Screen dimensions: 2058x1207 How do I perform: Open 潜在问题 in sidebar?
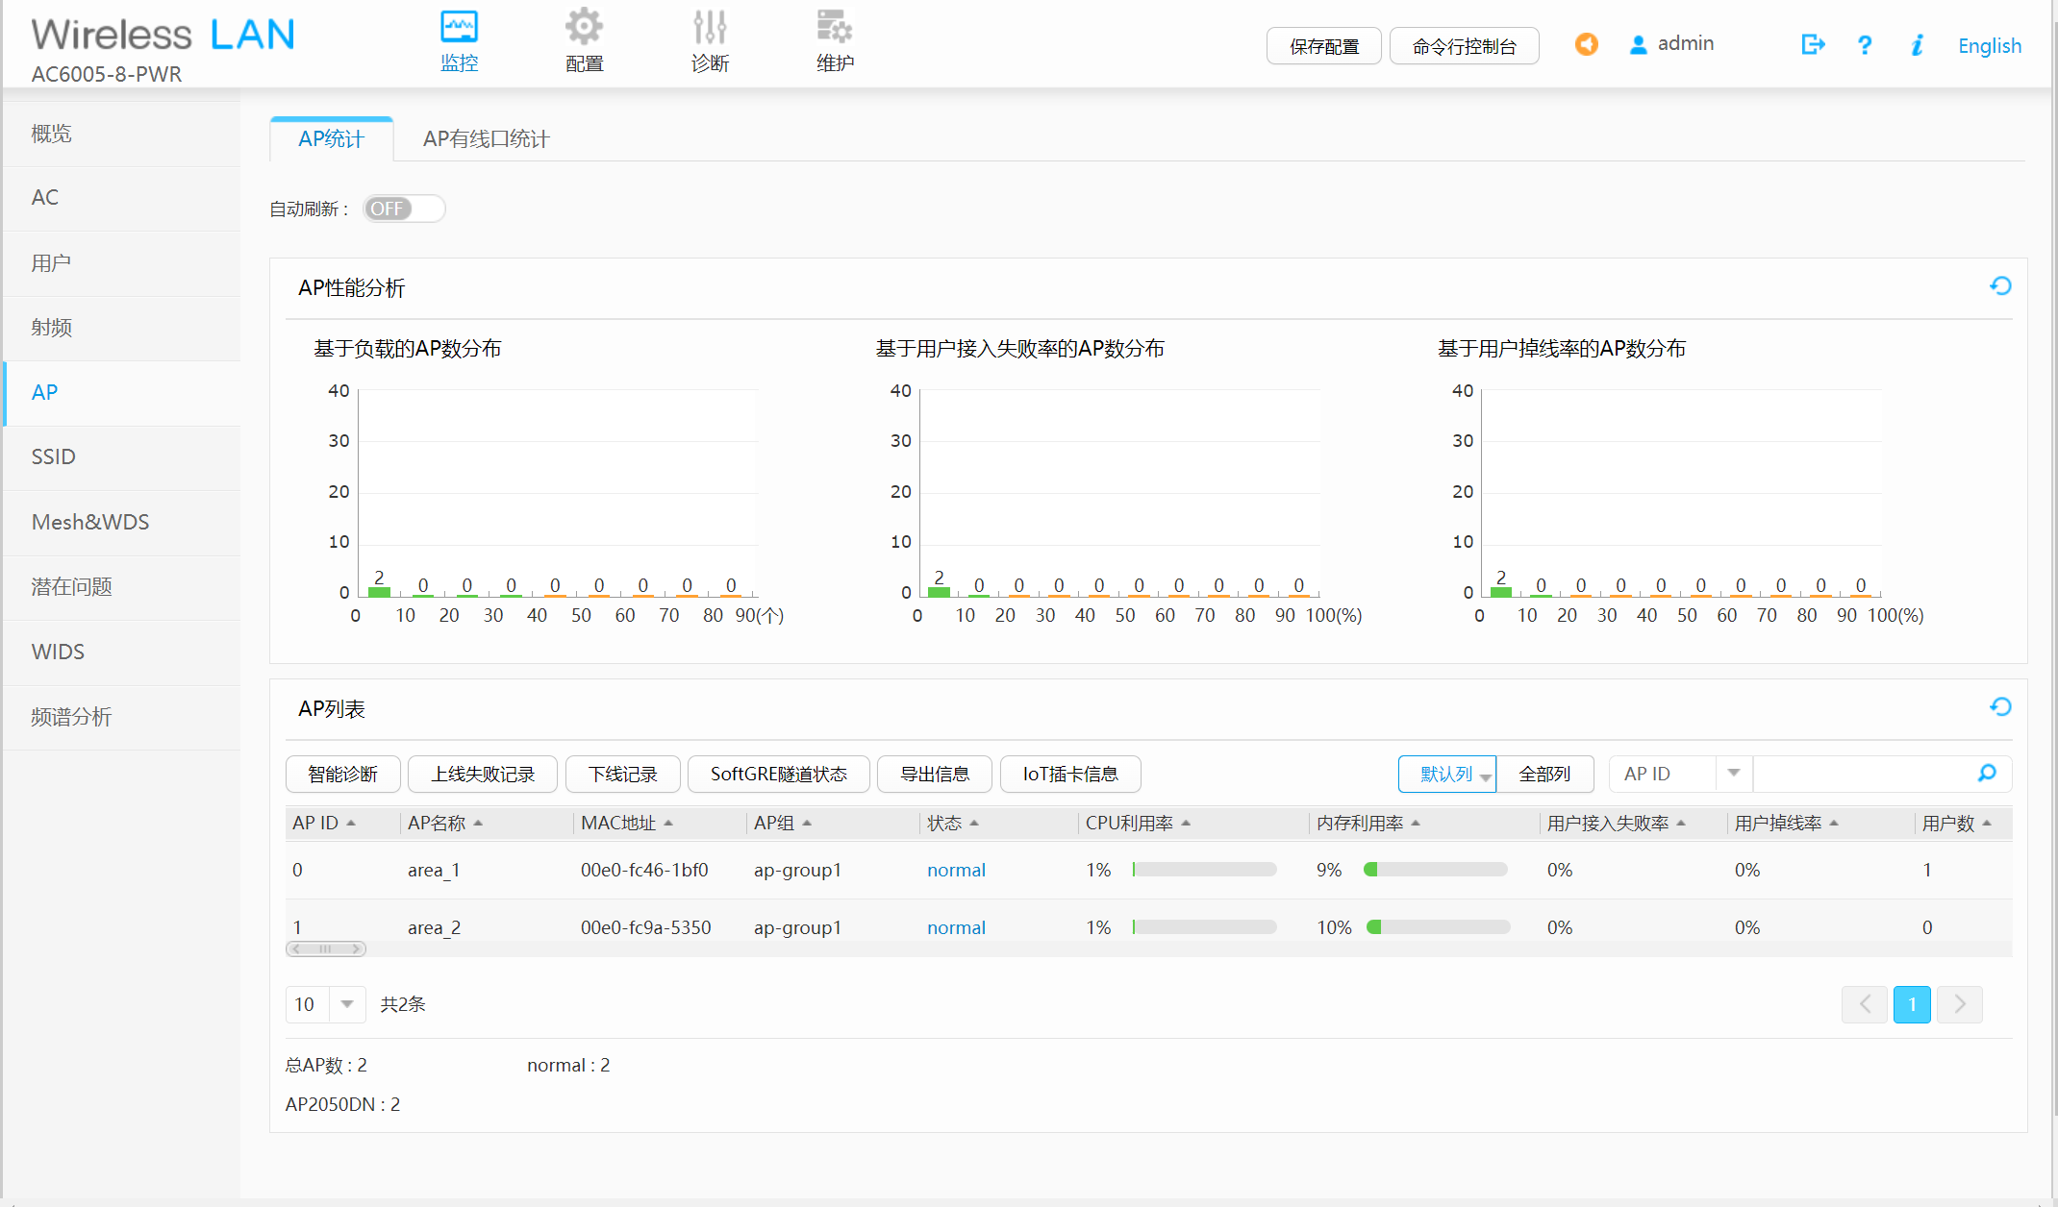tap(122, 587)
